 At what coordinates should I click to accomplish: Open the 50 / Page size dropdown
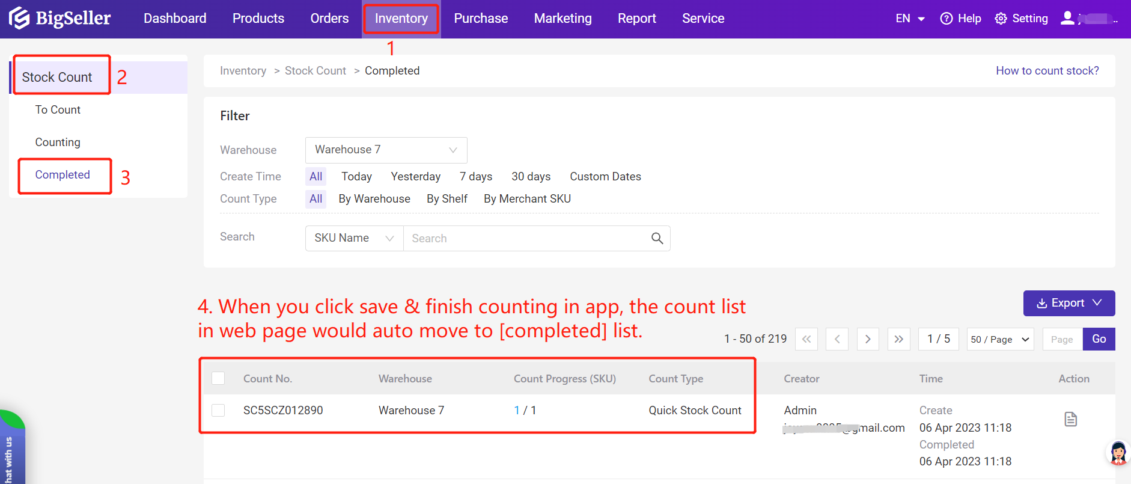click(x=1000, y=339)
